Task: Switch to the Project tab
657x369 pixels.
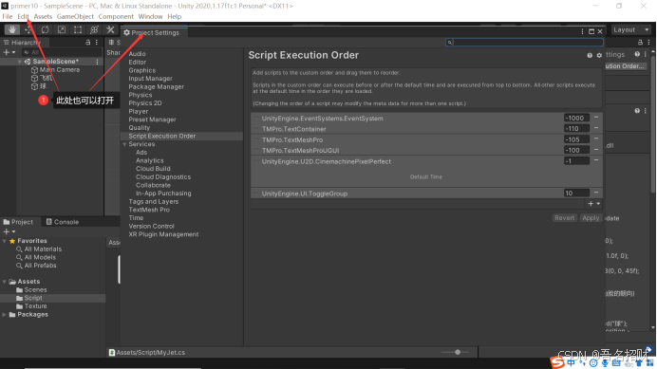Action: 18,222
